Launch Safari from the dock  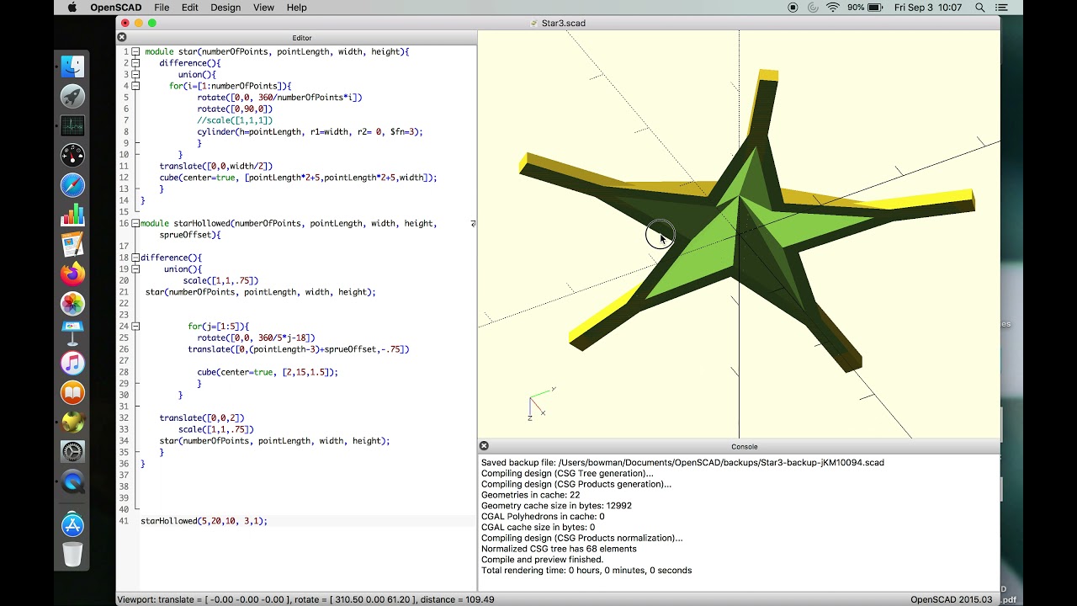click(72, 184)
